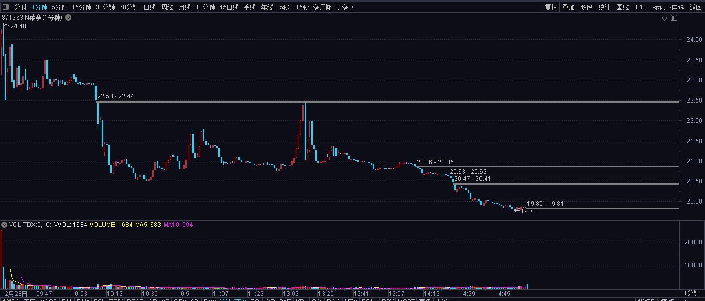
Task: Open the 日线 daily chart
Action: [x=149, y=7]
